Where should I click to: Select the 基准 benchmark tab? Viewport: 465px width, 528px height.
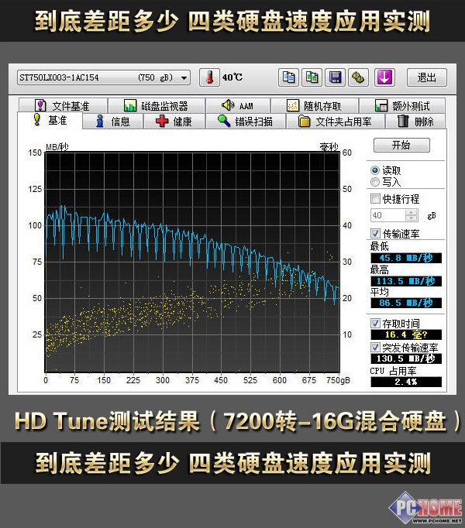(x=50, y=120)
